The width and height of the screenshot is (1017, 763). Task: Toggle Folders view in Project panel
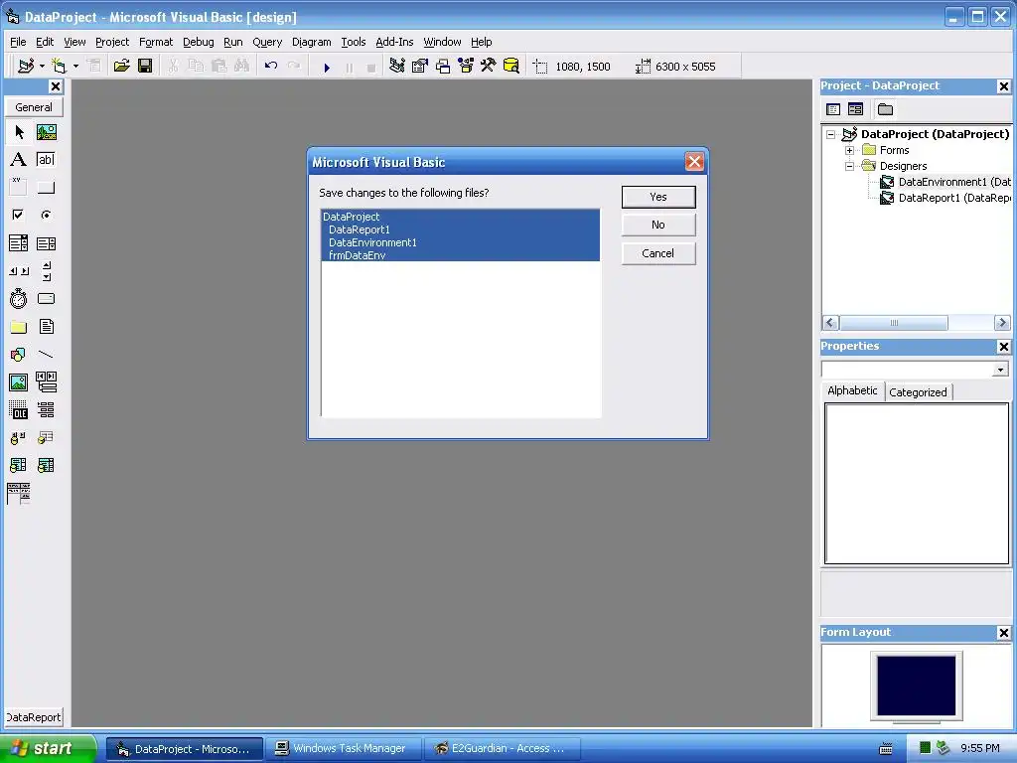885,109
